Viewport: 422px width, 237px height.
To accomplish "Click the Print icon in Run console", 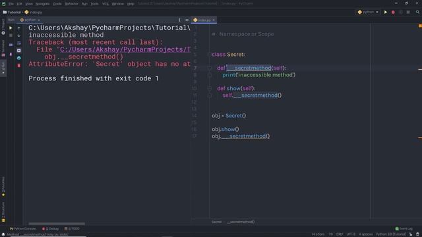I will point(19,58).
